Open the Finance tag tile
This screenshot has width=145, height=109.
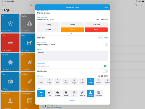coord(10,62)
